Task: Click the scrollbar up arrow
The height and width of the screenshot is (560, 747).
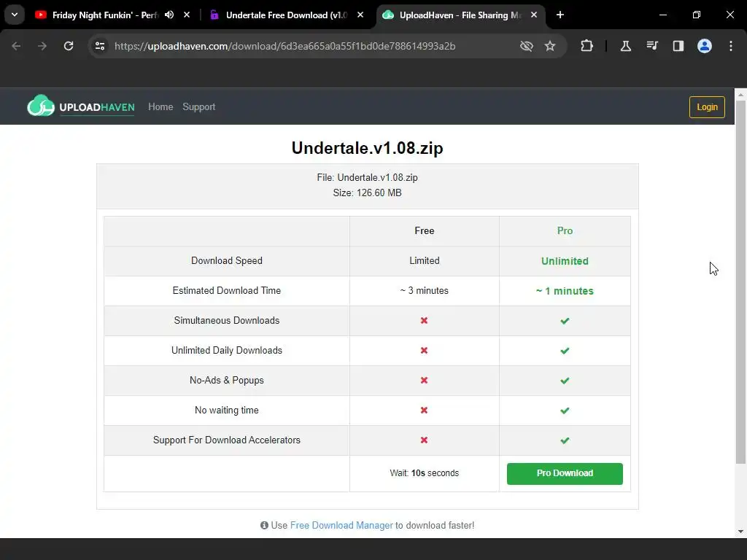Action: 741,94
